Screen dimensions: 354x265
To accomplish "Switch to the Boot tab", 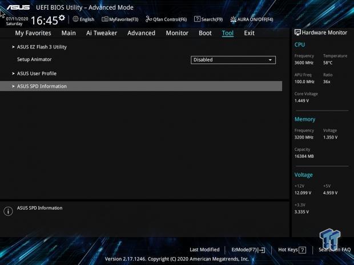I will 205,33.
